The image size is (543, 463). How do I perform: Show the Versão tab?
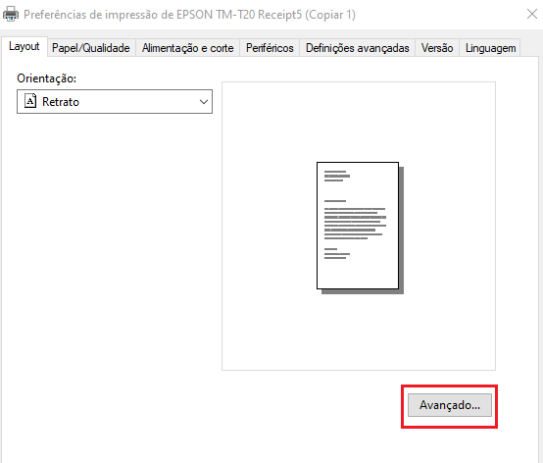click(x=437, y=48)
